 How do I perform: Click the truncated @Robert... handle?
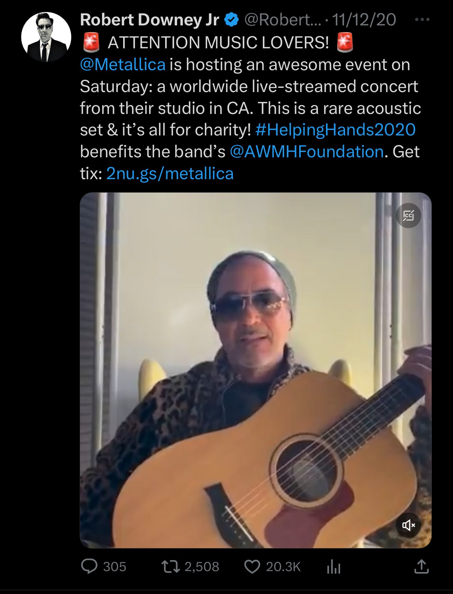283,20
